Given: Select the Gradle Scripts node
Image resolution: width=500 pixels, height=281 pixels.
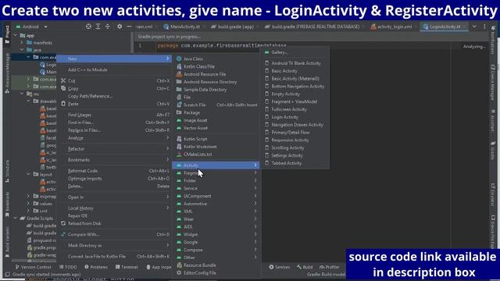Looking at the screenshot, I should [x=40, y=219].
